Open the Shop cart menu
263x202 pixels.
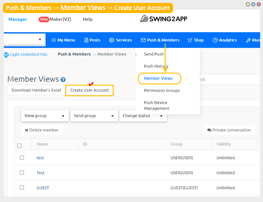(195, 40)
